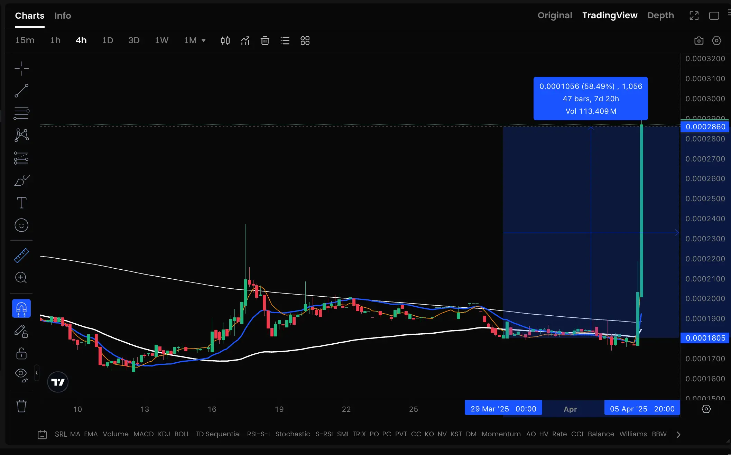Select the brush drawing tool

click(21, 180)
